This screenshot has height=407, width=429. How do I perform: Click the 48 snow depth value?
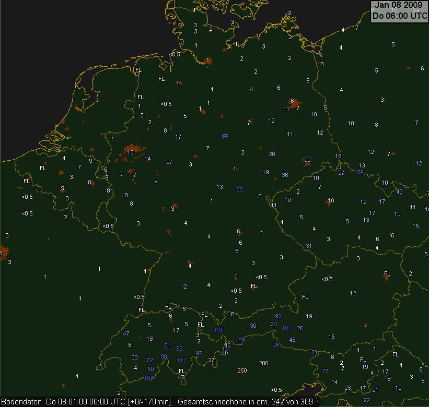click(292, 340)
